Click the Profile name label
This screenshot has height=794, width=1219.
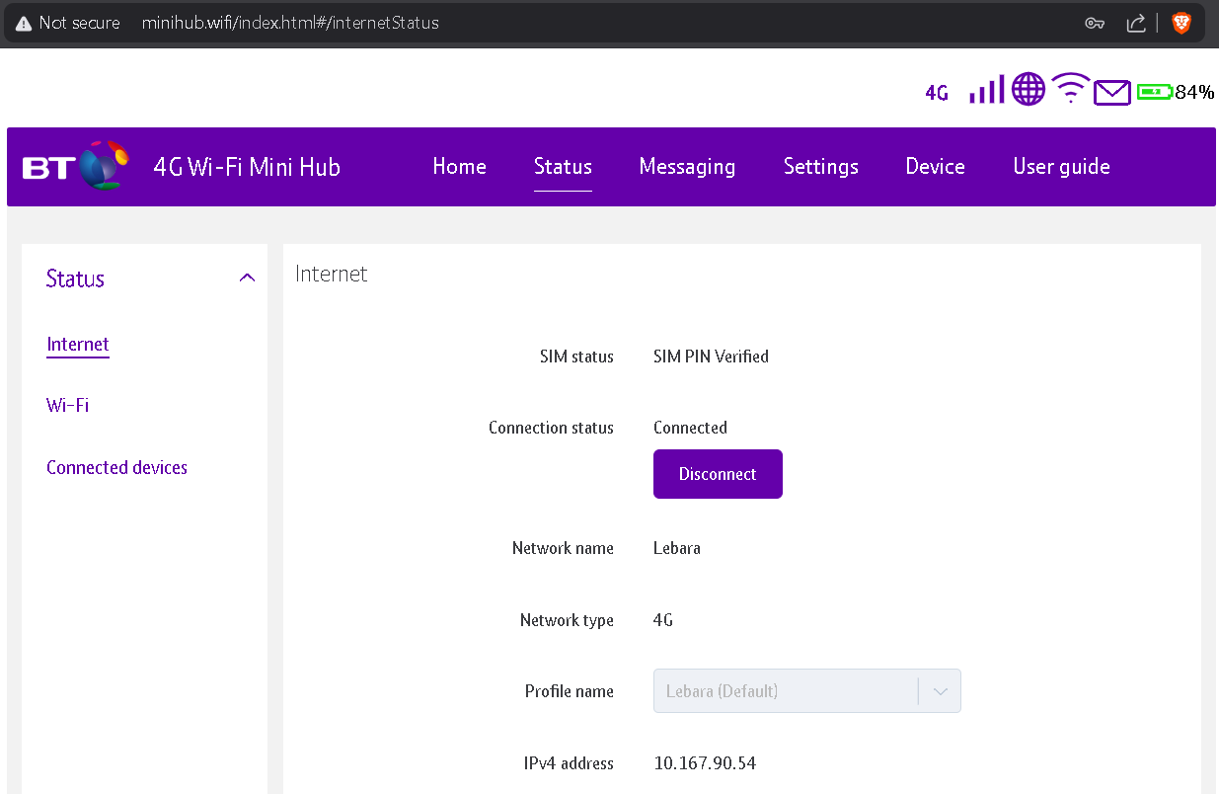point(570,691)
